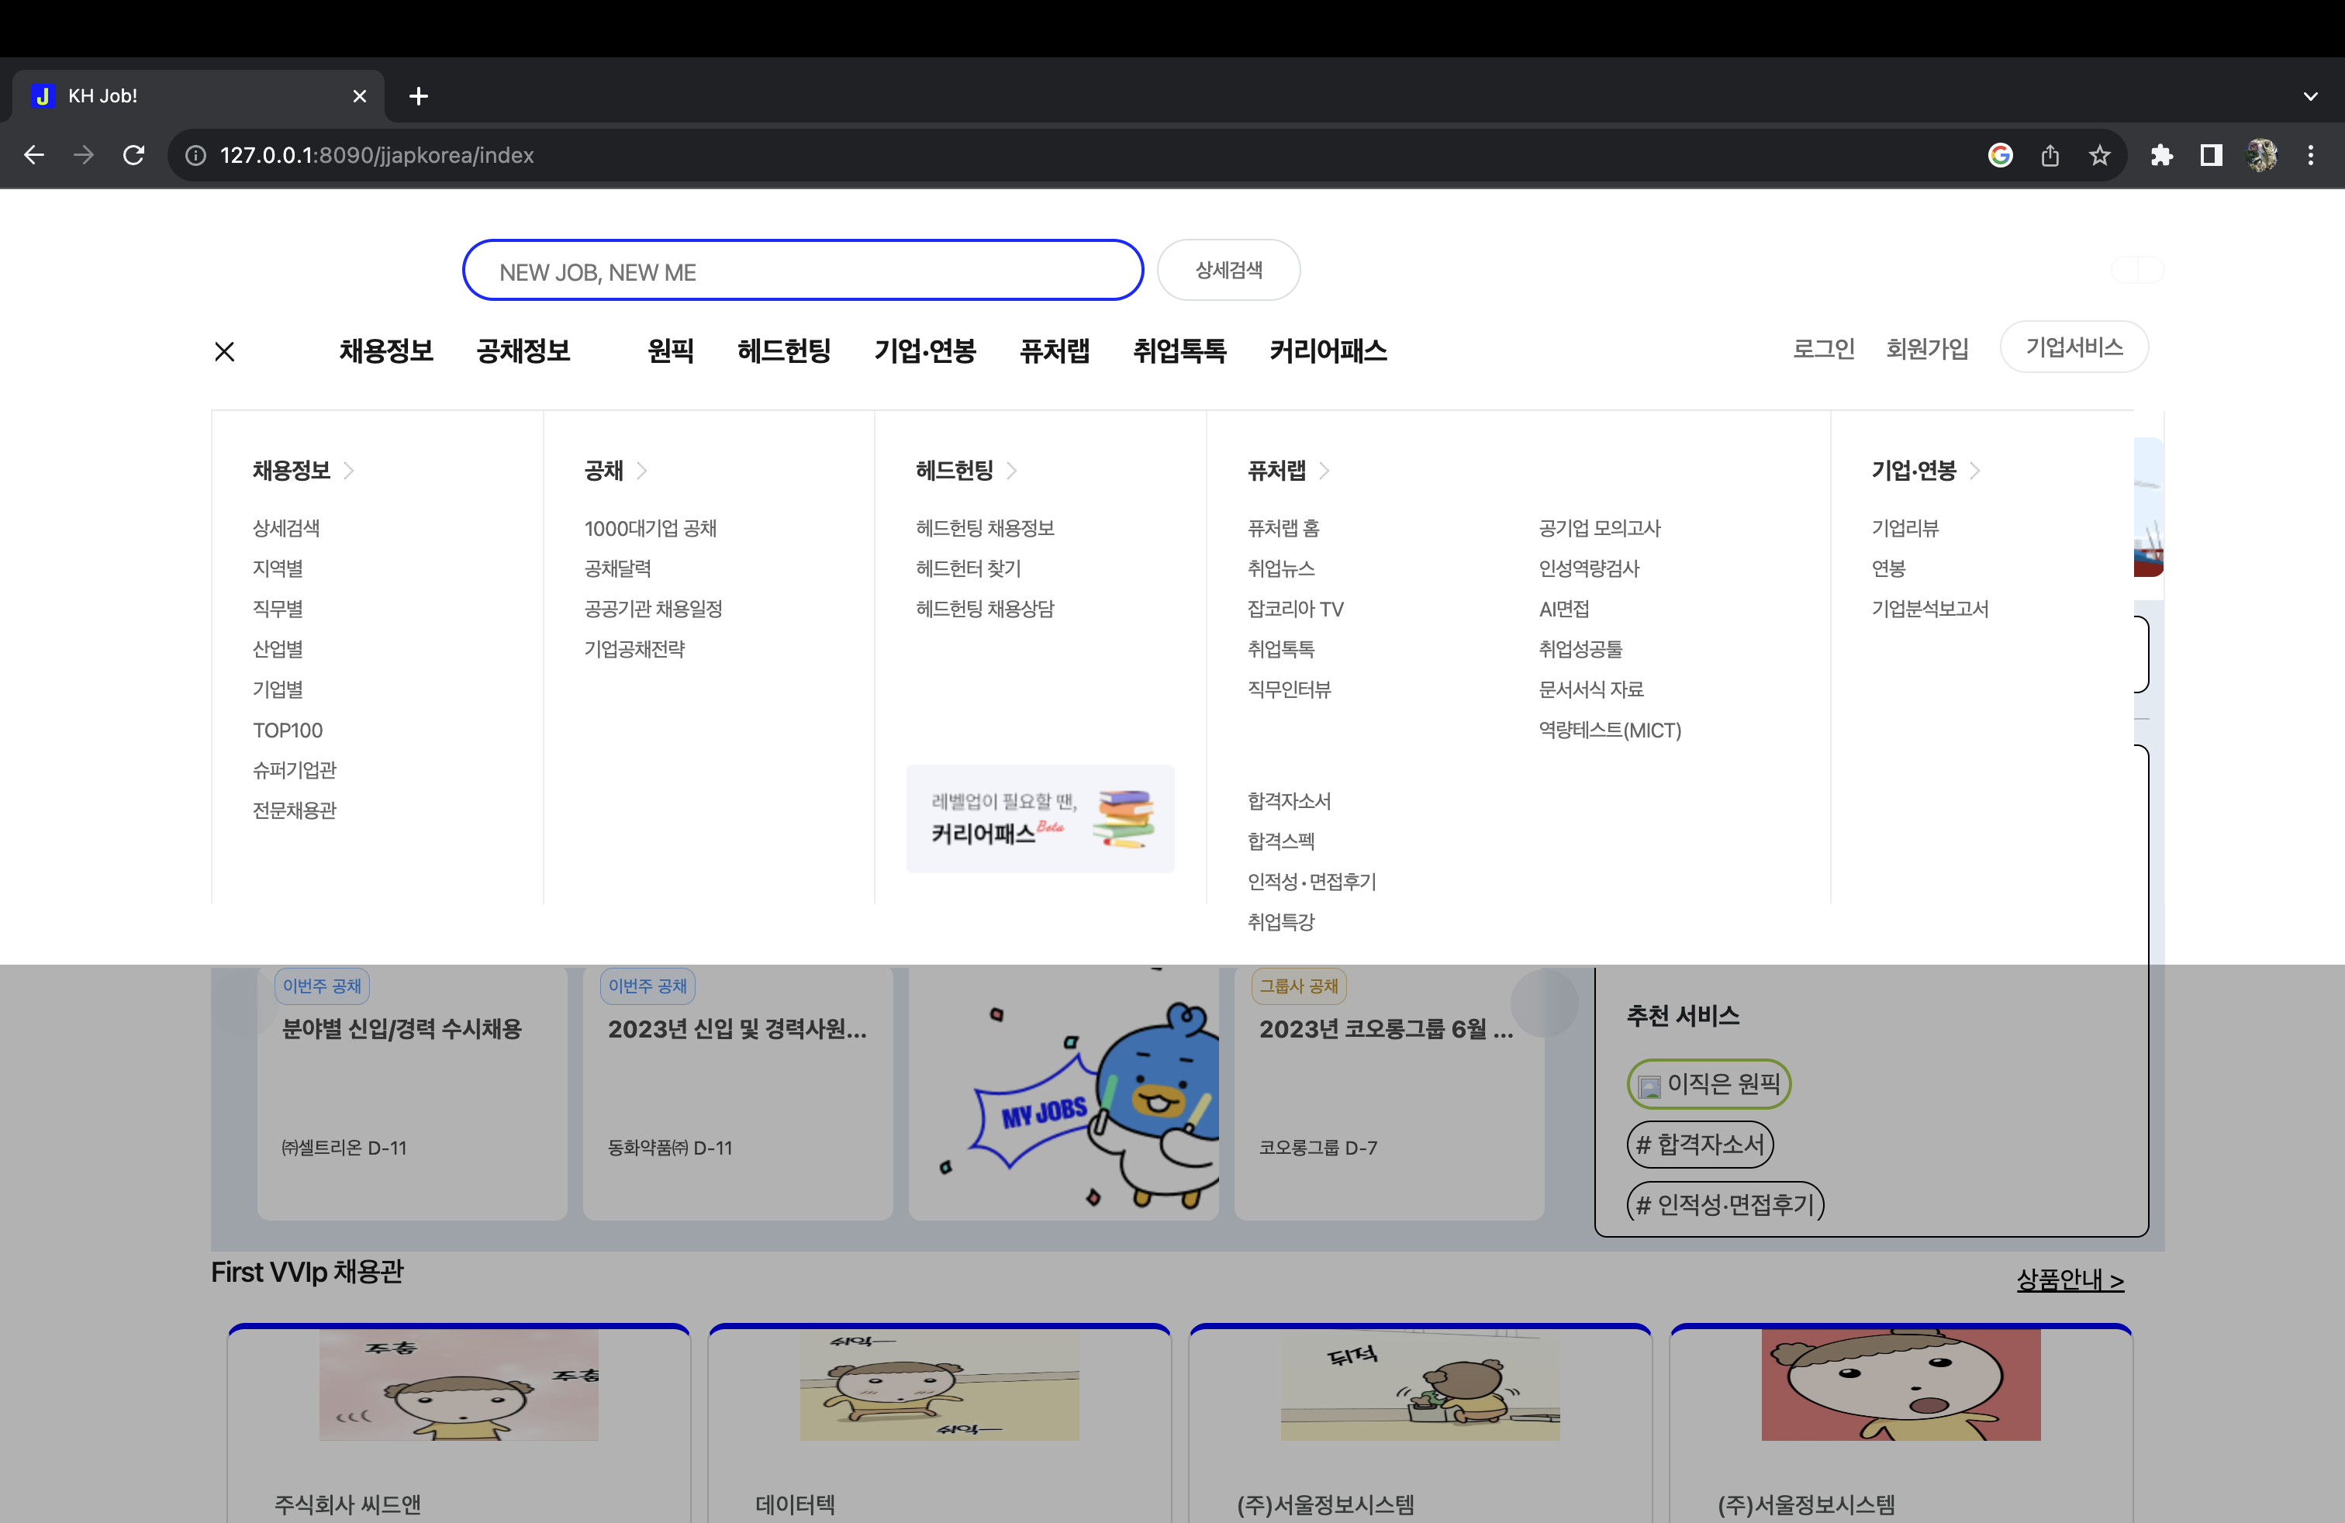2345x1523 pixels.
Task: Open the 취업톡톡 menu
Action: pyautogui.click(x=1179, y=351)
